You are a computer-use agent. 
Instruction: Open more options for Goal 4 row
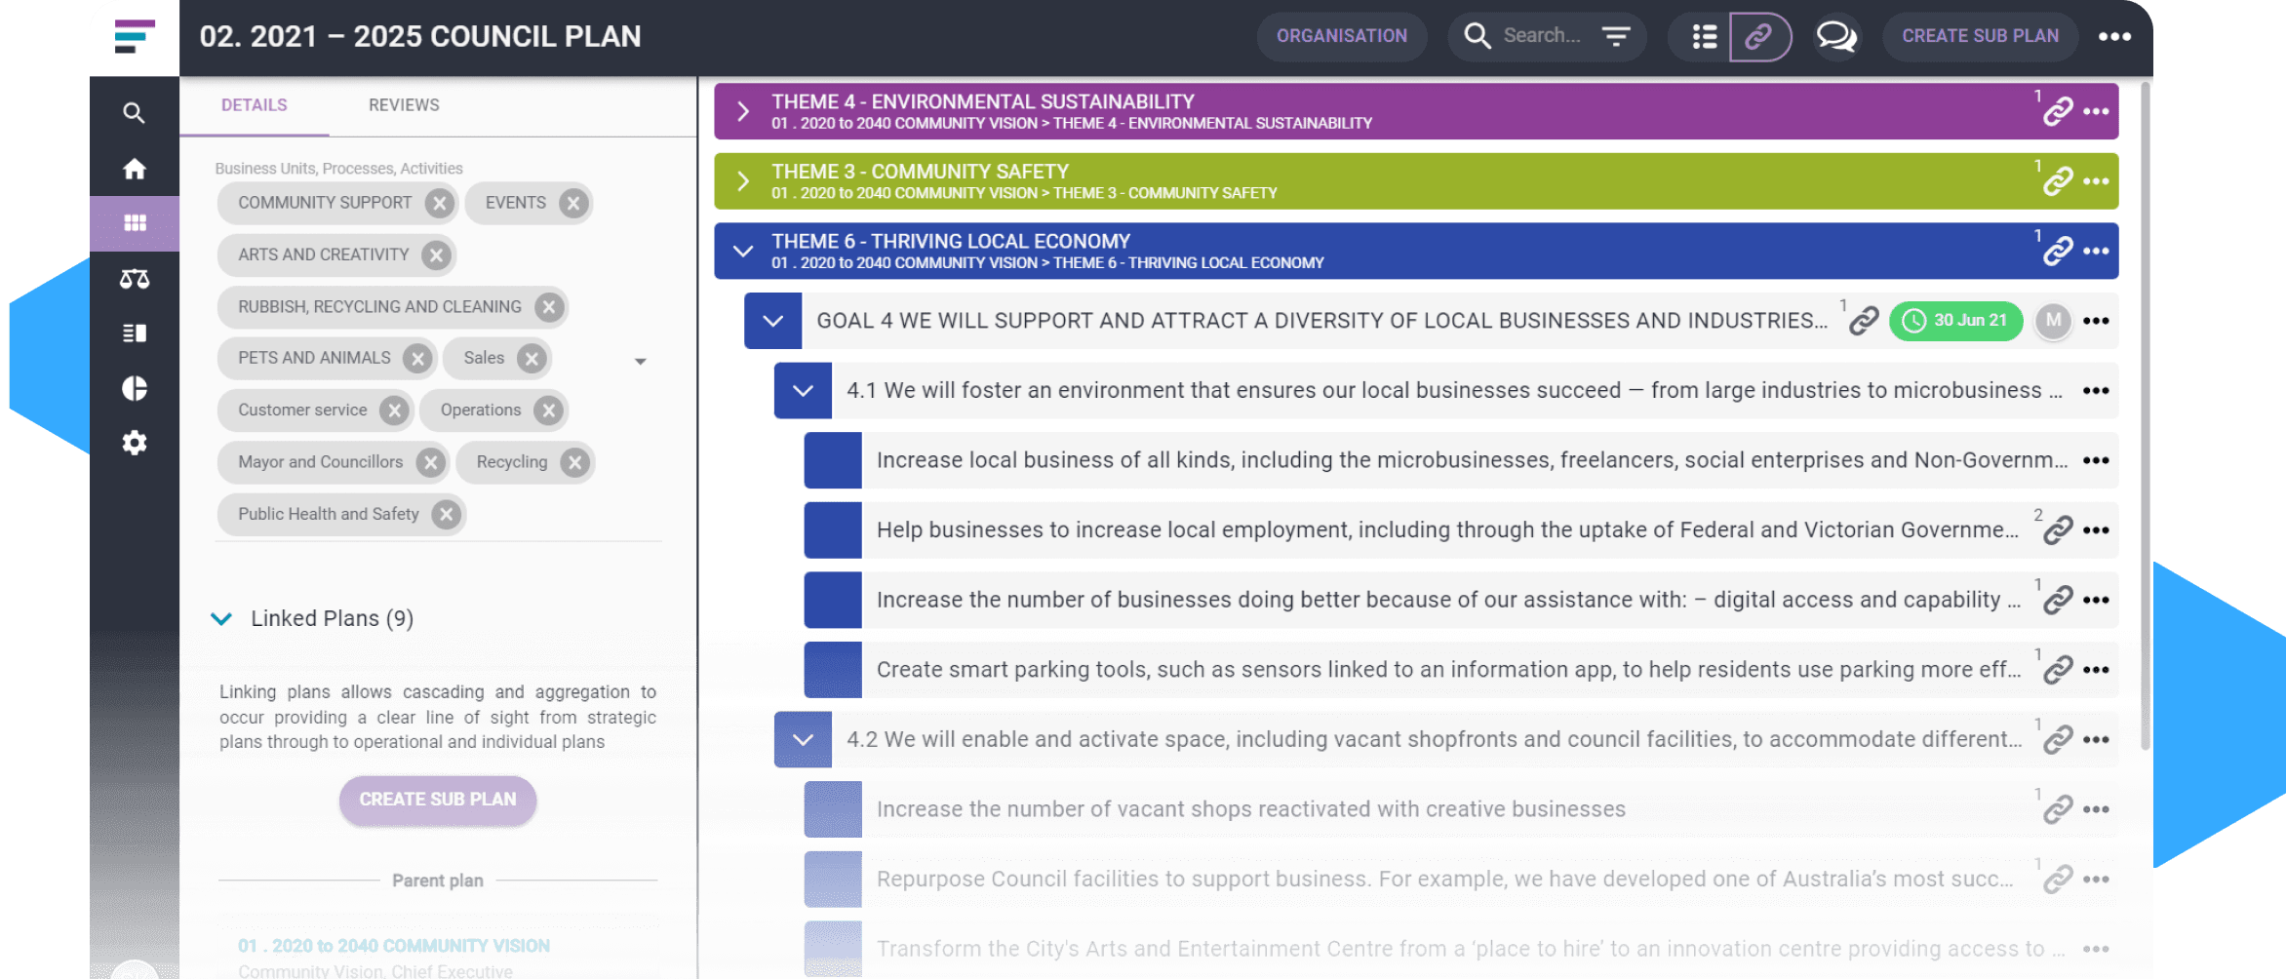[x=2096, y=321]
